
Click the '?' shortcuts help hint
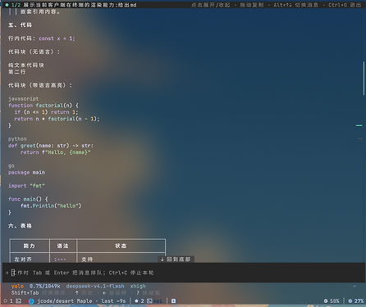[138, 293]
